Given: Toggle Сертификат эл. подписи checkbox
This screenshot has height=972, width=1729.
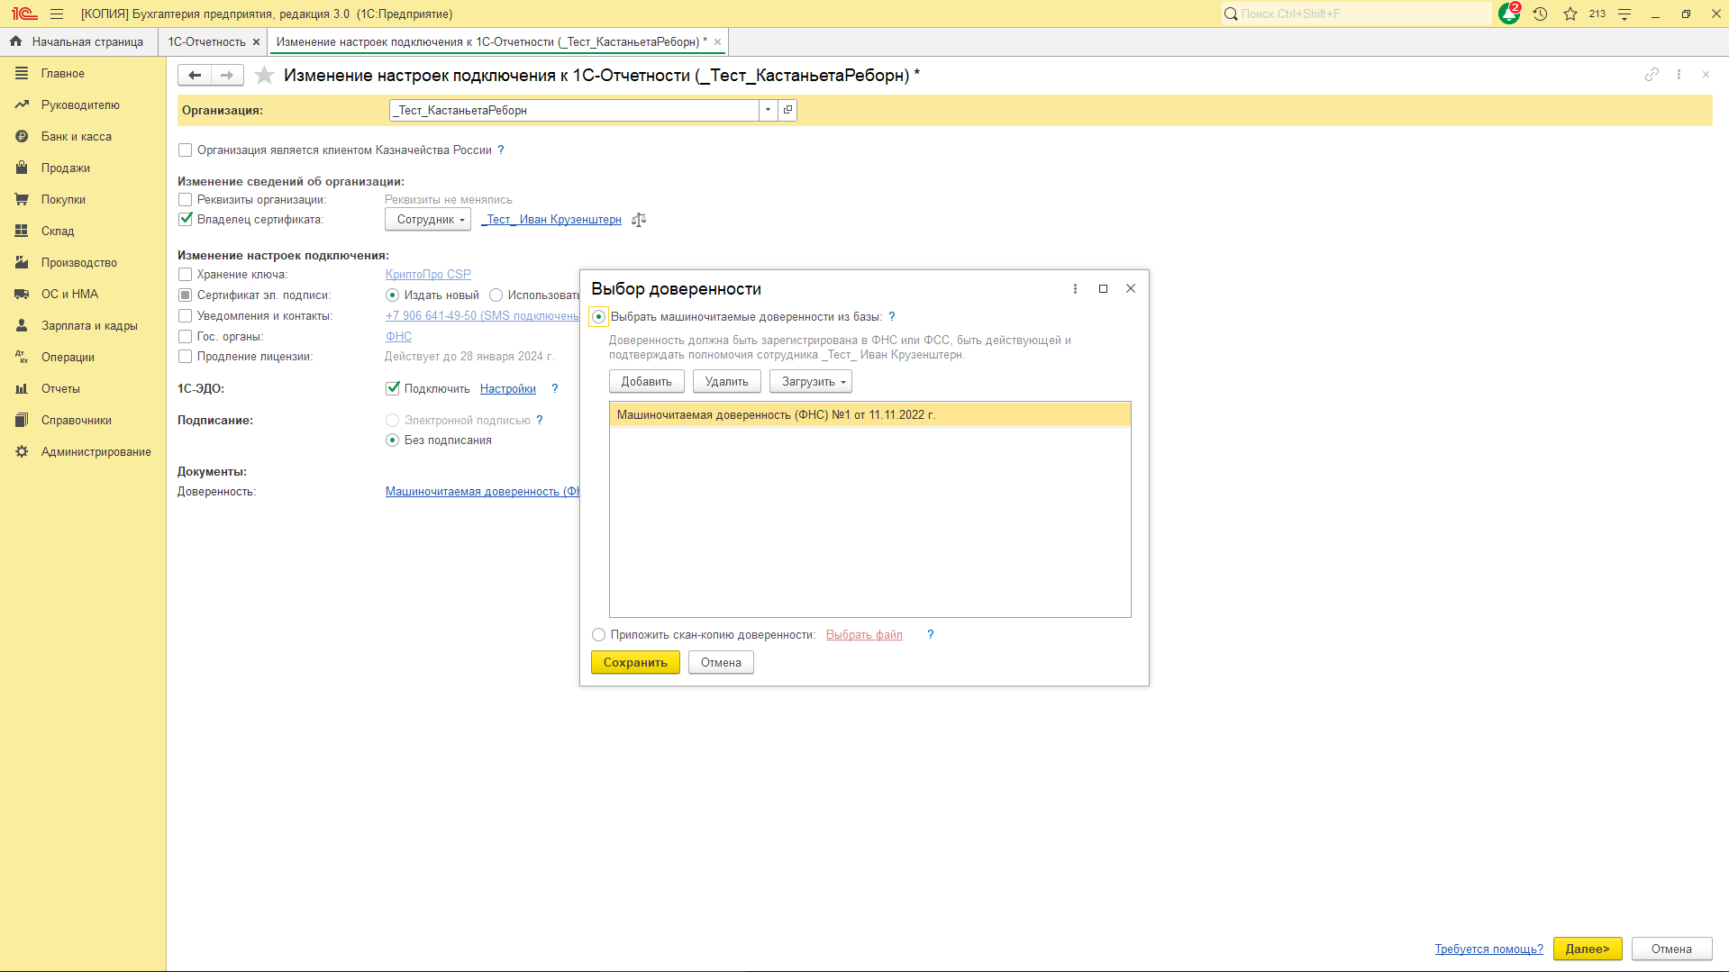Looking at the screenshot, I should (186, 295).
